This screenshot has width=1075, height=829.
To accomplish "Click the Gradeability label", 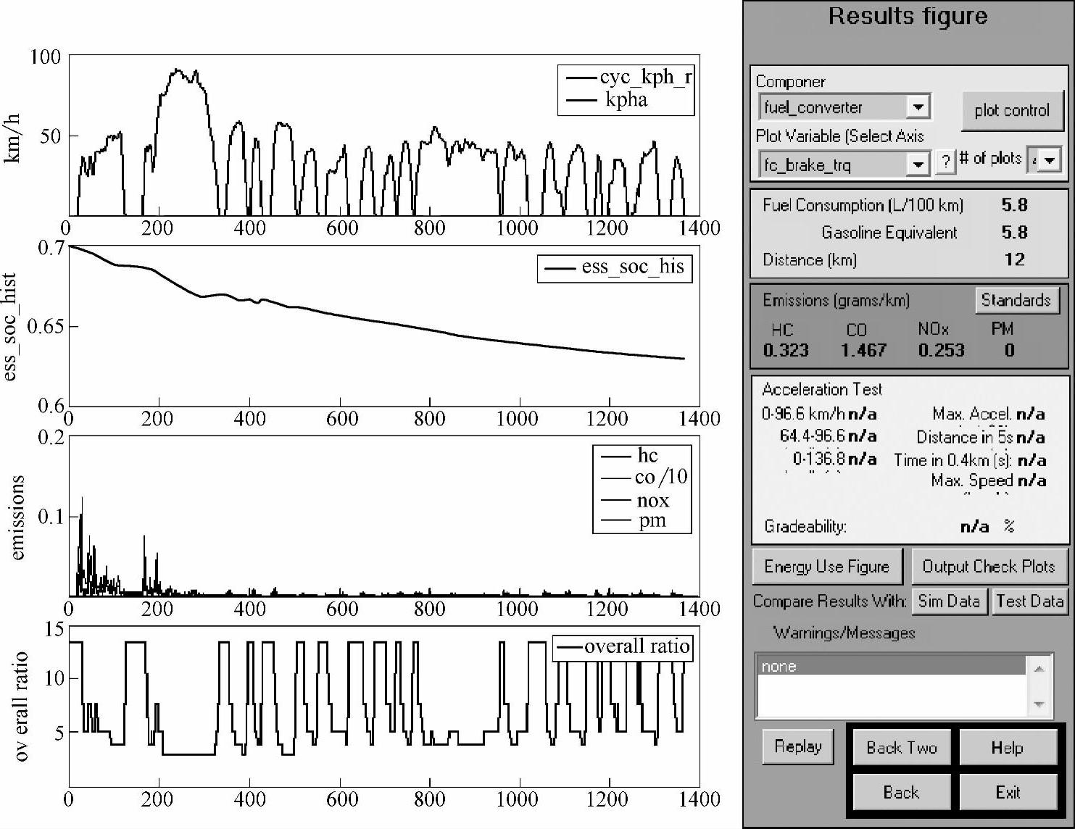I will [805, 527].
